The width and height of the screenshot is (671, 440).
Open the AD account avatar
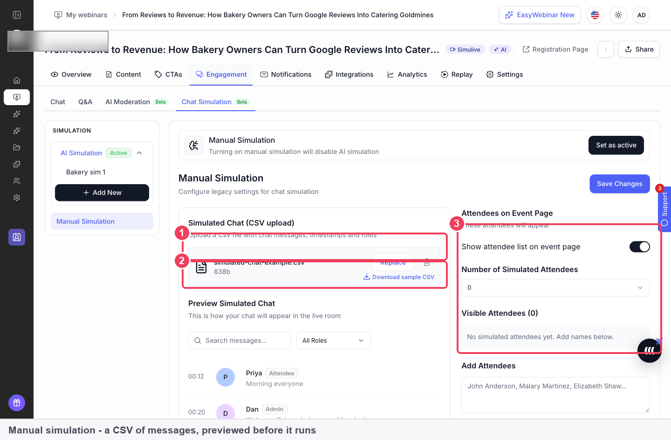click(x=642, y=15)
